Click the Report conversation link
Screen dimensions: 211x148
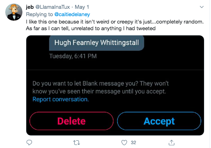(x=61, y=99)
